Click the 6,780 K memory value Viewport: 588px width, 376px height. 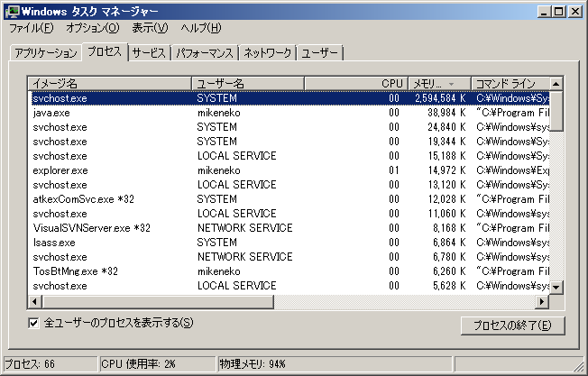(449, 257)
